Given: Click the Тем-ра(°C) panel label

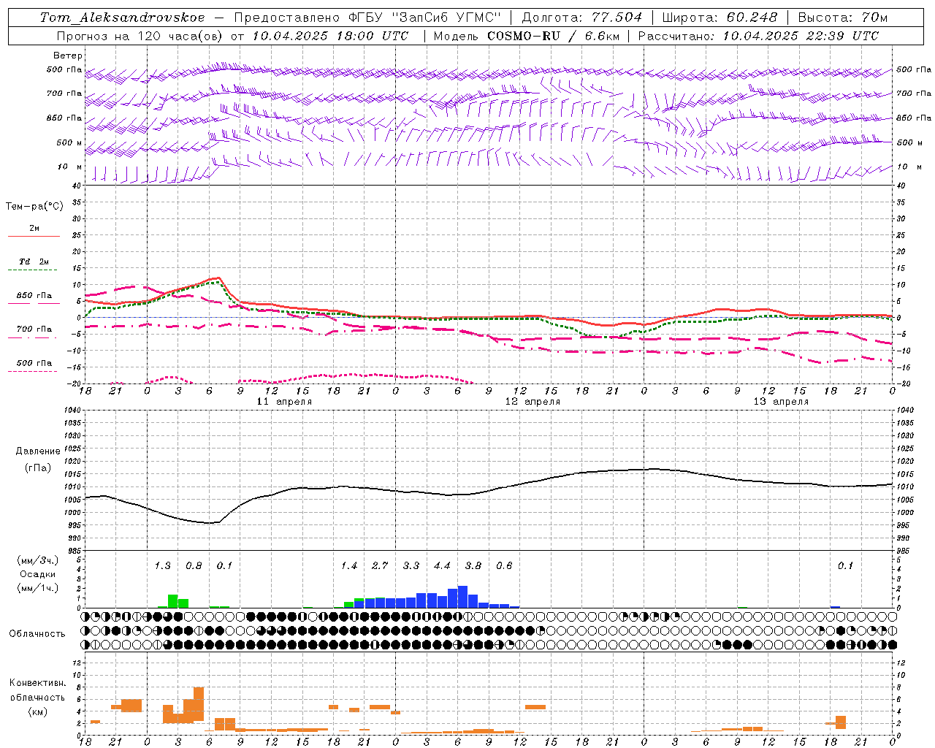Looking at the screenshot, I should (x=34, y=207).
